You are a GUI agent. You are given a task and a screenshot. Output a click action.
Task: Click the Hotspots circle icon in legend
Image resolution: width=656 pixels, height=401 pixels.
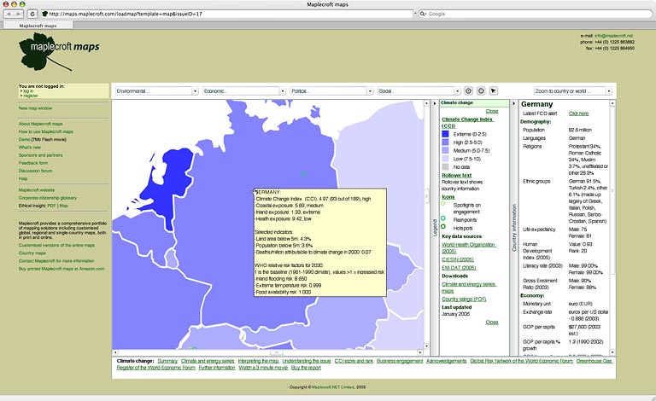tap(444, 227)
